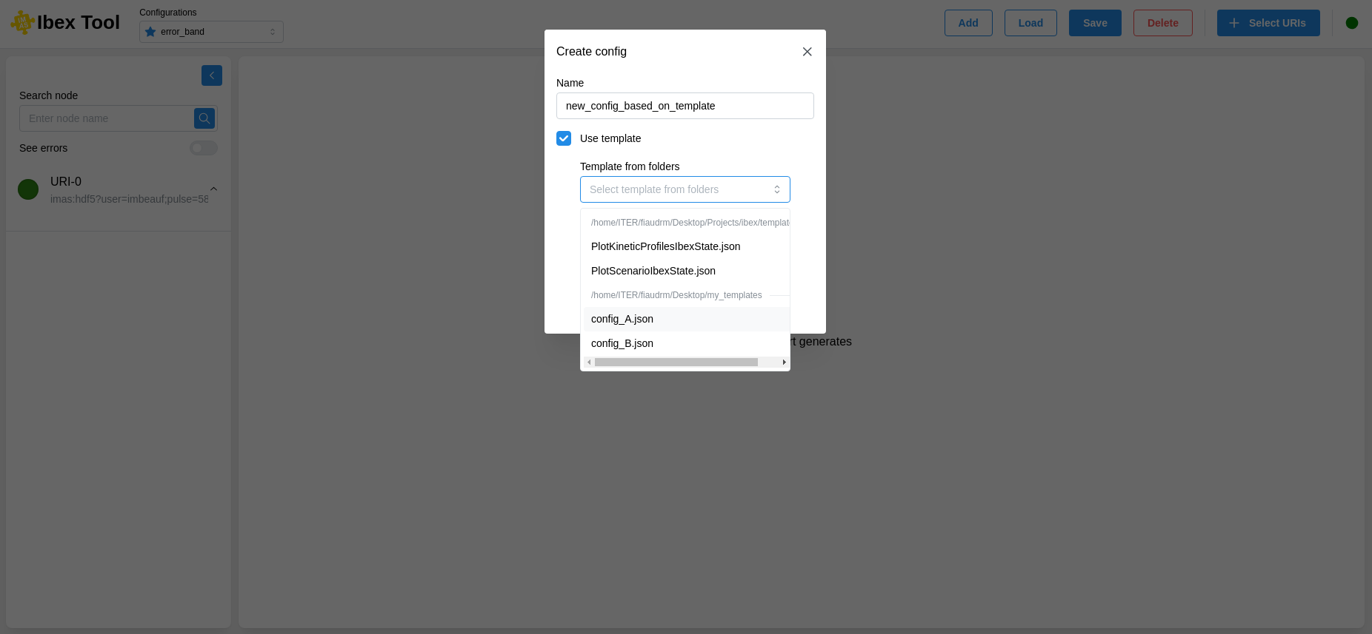Click the Select URIs button
Image resolution: width=1372 pixels, height=634 pixels.
[x=1268, y=23]
